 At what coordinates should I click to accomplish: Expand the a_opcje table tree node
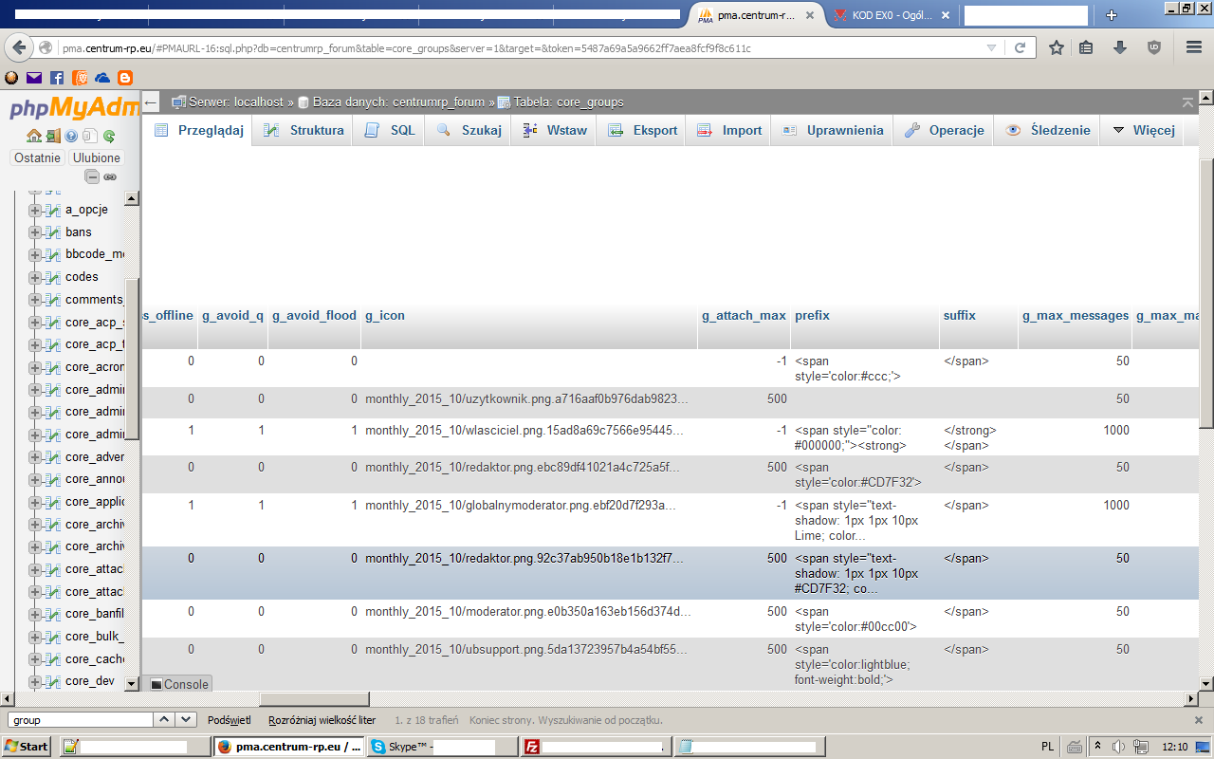pyautogui.click(x=35, y=210)
